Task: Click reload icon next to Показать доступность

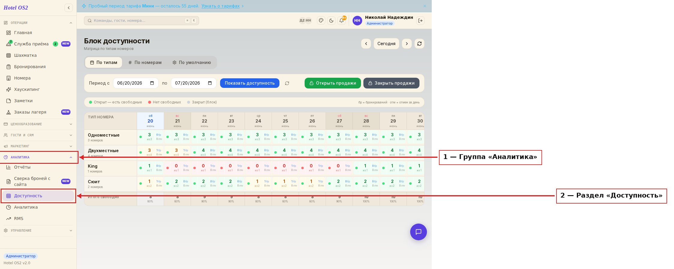Action: [x=287, y=83]
